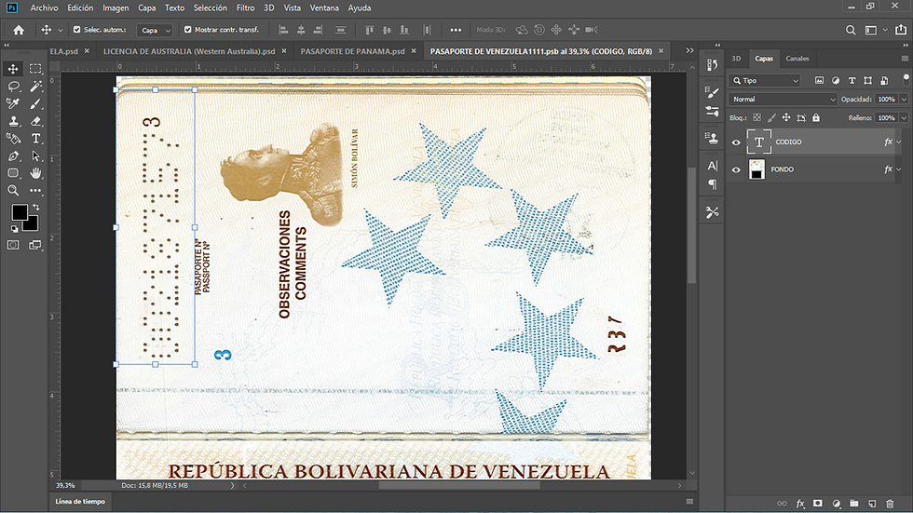
Task: Show hidden document tabs
Action: (x=690, y=50)
